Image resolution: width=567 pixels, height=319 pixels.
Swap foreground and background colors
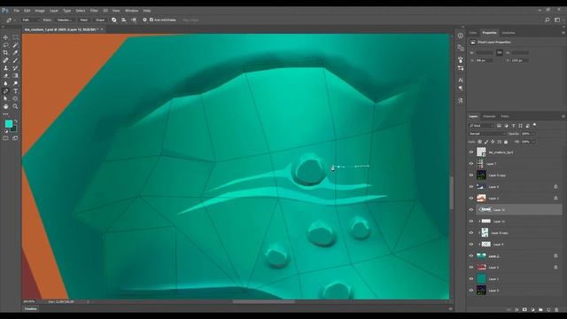(x=15, y=121)
